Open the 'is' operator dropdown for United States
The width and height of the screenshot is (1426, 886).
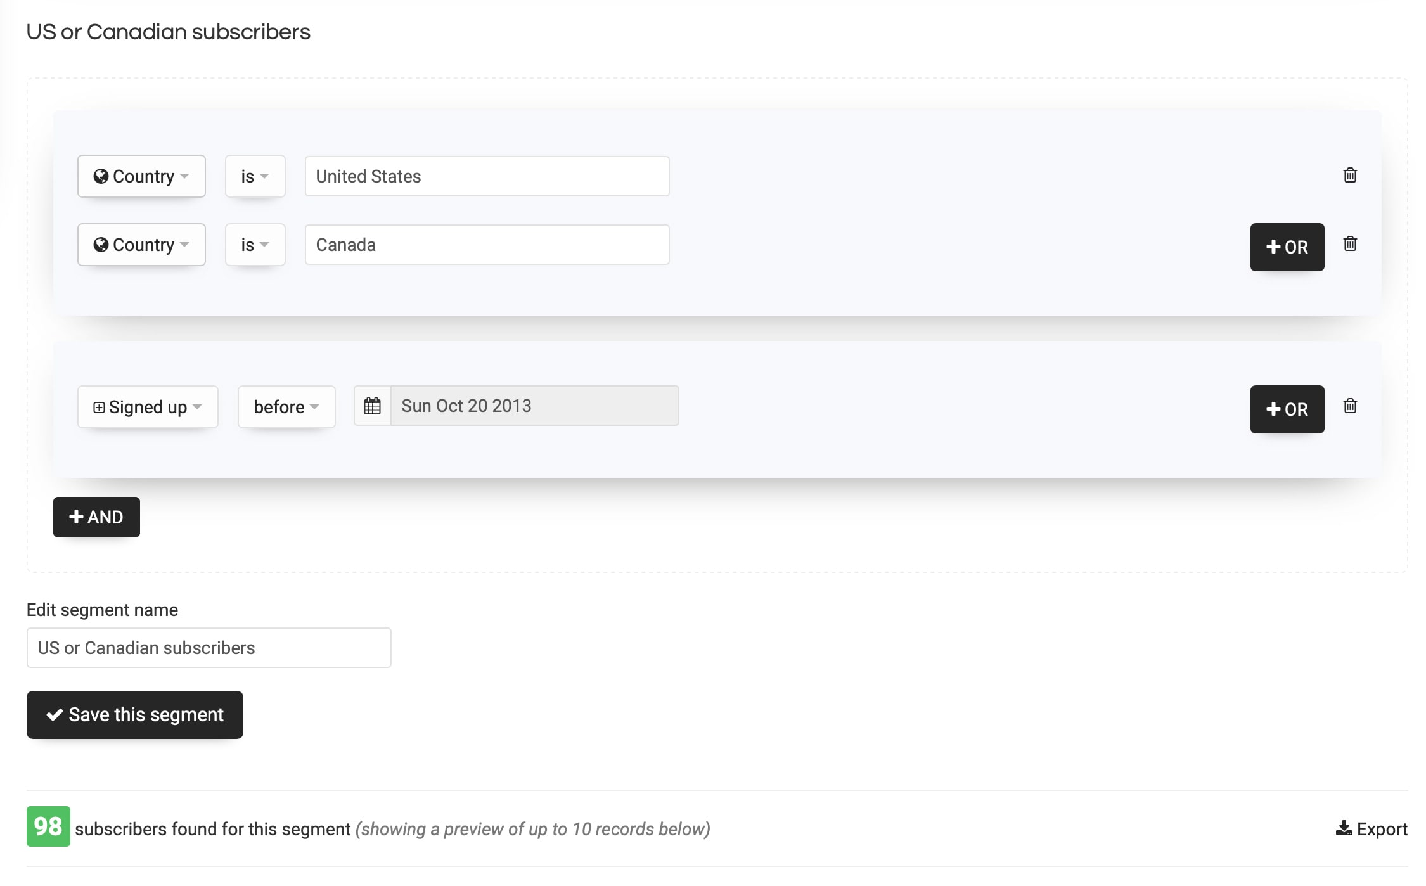255,176
